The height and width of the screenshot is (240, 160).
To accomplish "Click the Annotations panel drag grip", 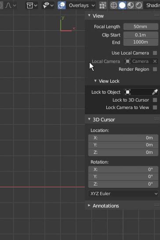I will click(x=157, y=205).
